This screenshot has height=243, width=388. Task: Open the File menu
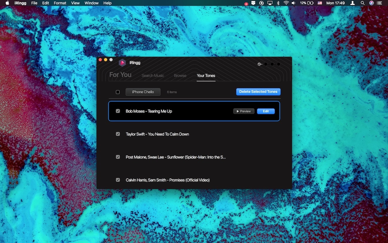coord(34,3)
